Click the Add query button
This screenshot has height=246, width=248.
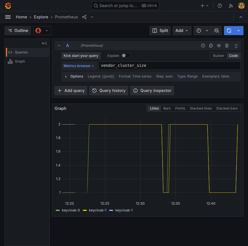tap(71, 91)
